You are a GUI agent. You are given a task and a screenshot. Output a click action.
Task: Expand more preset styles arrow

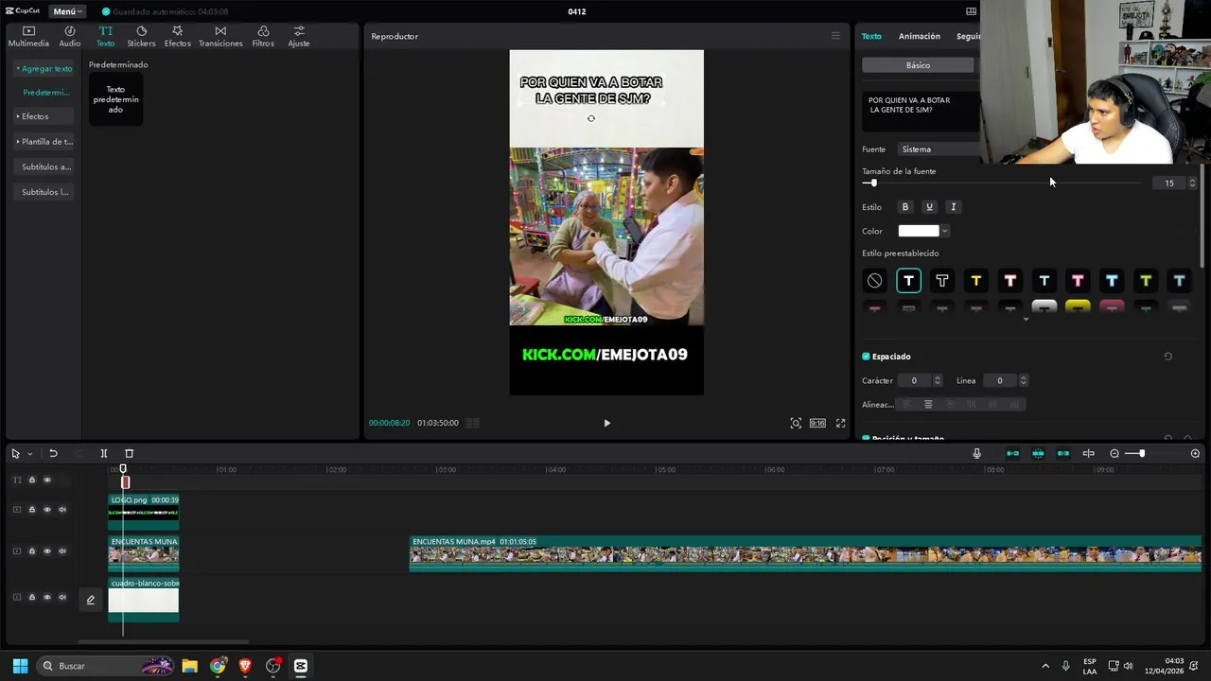click(x=1026, y=320)
